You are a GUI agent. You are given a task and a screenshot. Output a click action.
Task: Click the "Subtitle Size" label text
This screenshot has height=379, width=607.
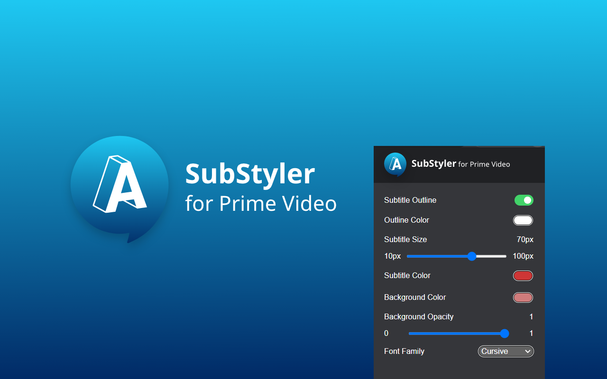click(x=405, y=240)
